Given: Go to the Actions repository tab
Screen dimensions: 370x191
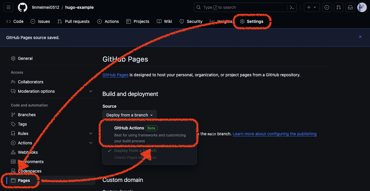Looking at the screenshot, I should (108, 21).
